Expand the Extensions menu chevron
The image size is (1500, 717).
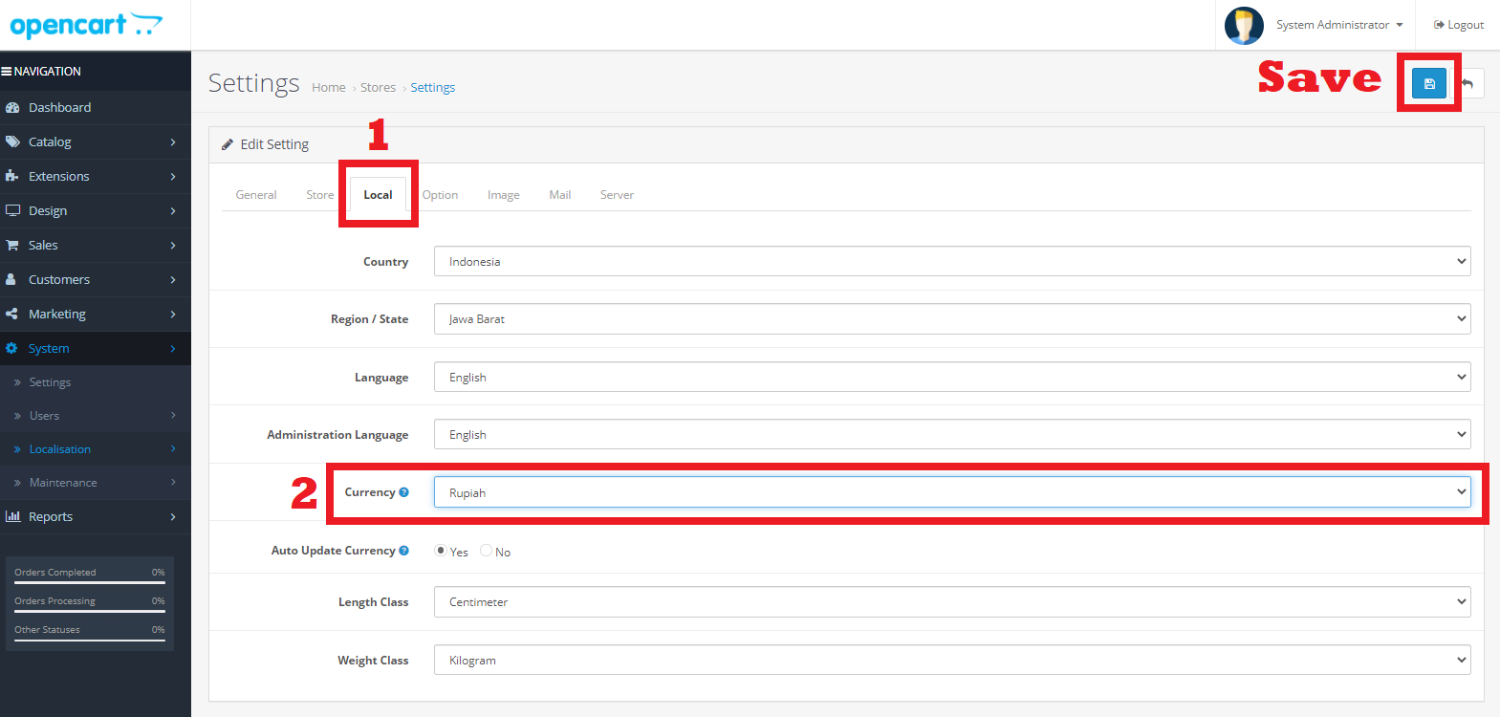click(x=173, y=176)
